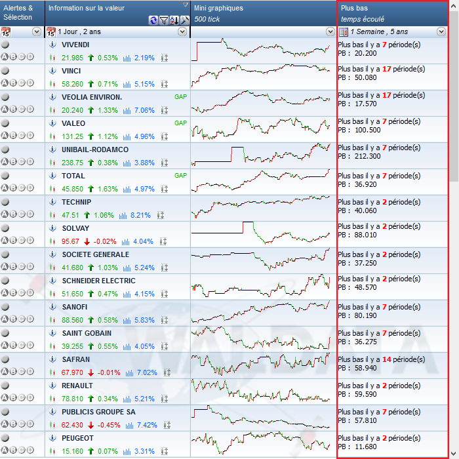The width and height of the screenshot is (459, 459).
Task: Click candlestick icon next to 58.260
Action: click(52, 84)
